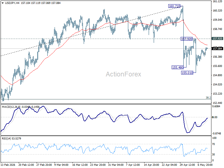Viewport: 224px width, 168px height.
Task: Click the 152.440 price axis value
Action: coord(218,103)
